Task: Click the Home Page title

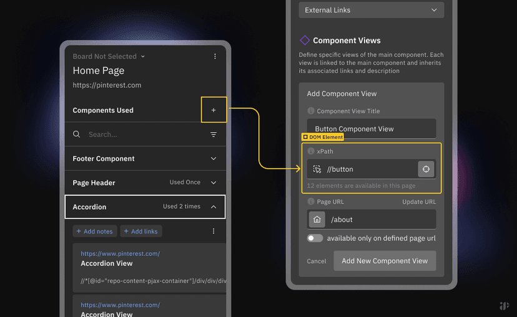Action: pyautogui.click(x=99, y=70)
